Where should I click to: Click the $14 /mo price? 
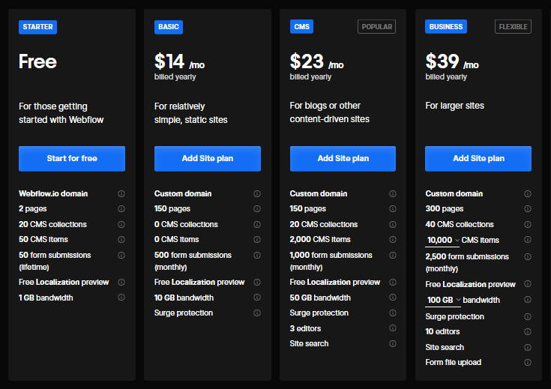[x=179, y=61]
